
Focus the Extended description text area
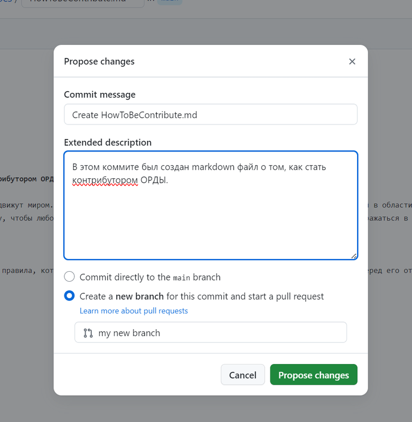click(211, 205)
